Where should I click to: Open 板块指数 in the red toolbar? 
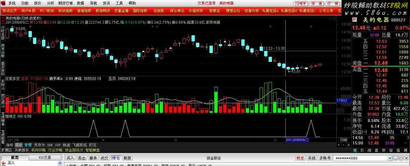pyautogui.click(x=65, y=10)
